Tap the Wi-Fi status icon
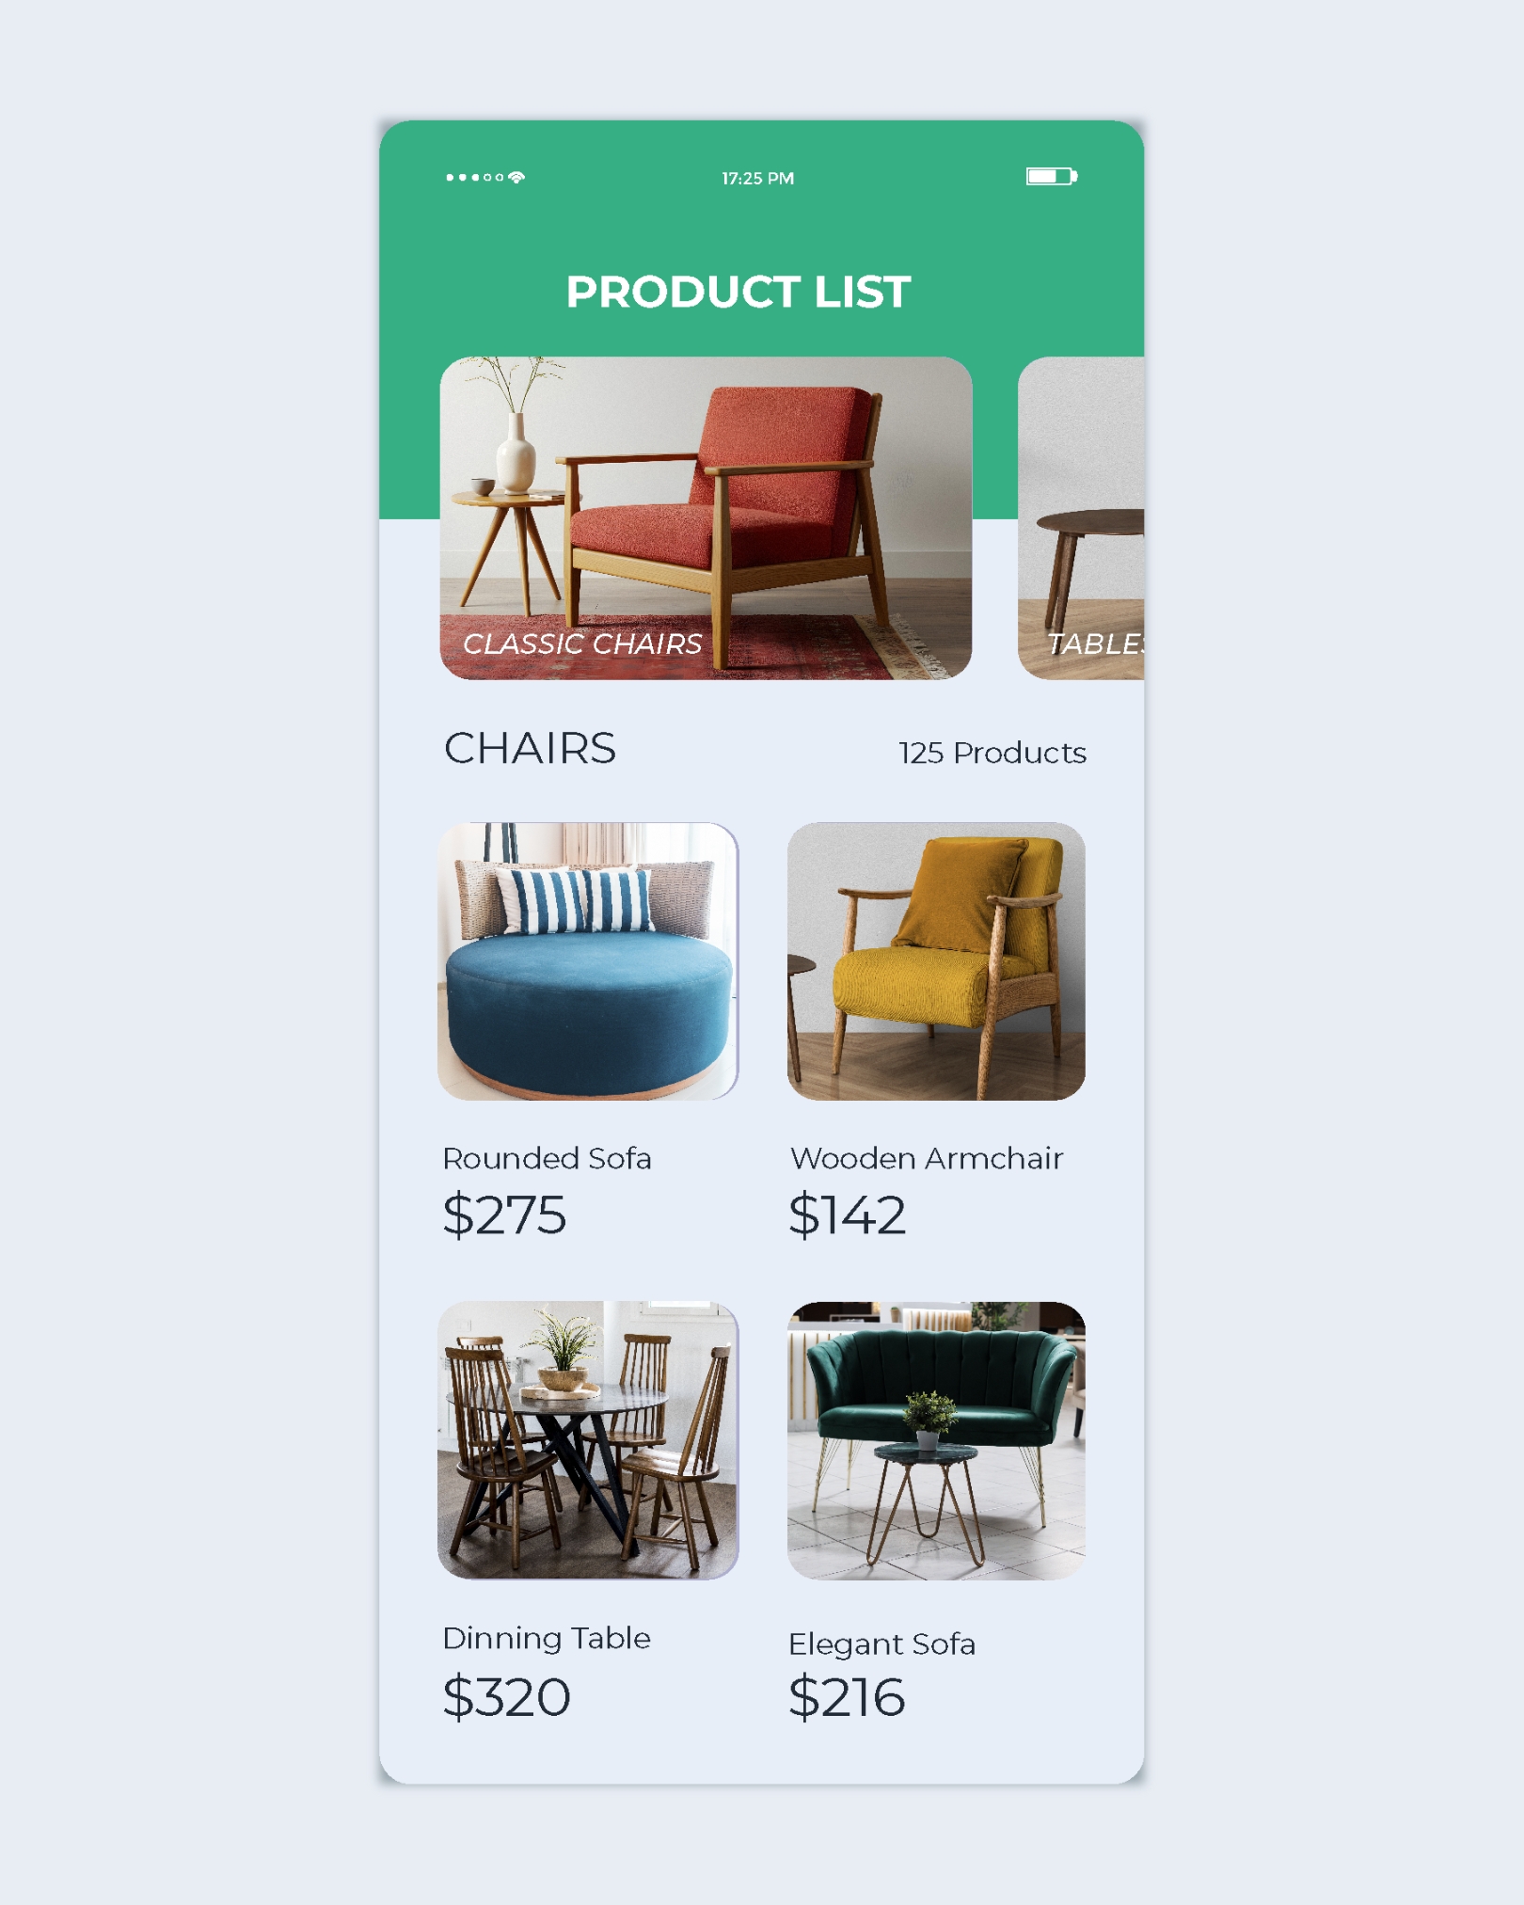The width and height of the screenshot is (1524, 1905). (x=516, y=177)
